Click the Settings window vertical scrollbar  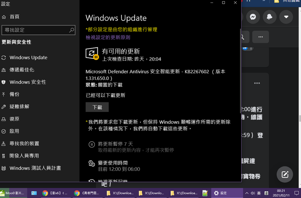click(x=240, y=71)
